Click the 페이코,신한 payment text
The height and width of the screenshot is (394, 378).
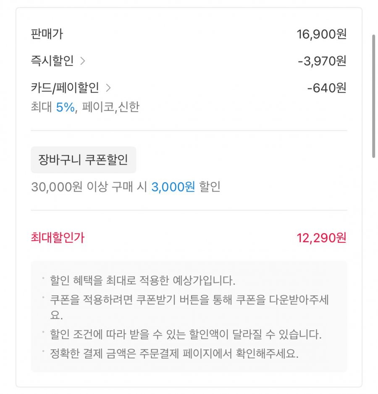(x=111, y=107)
